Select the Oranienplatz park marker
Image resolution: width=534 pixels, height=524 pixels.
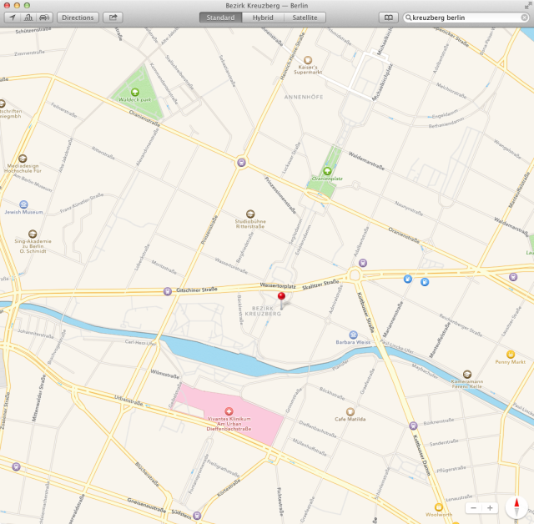click(327, 171)
